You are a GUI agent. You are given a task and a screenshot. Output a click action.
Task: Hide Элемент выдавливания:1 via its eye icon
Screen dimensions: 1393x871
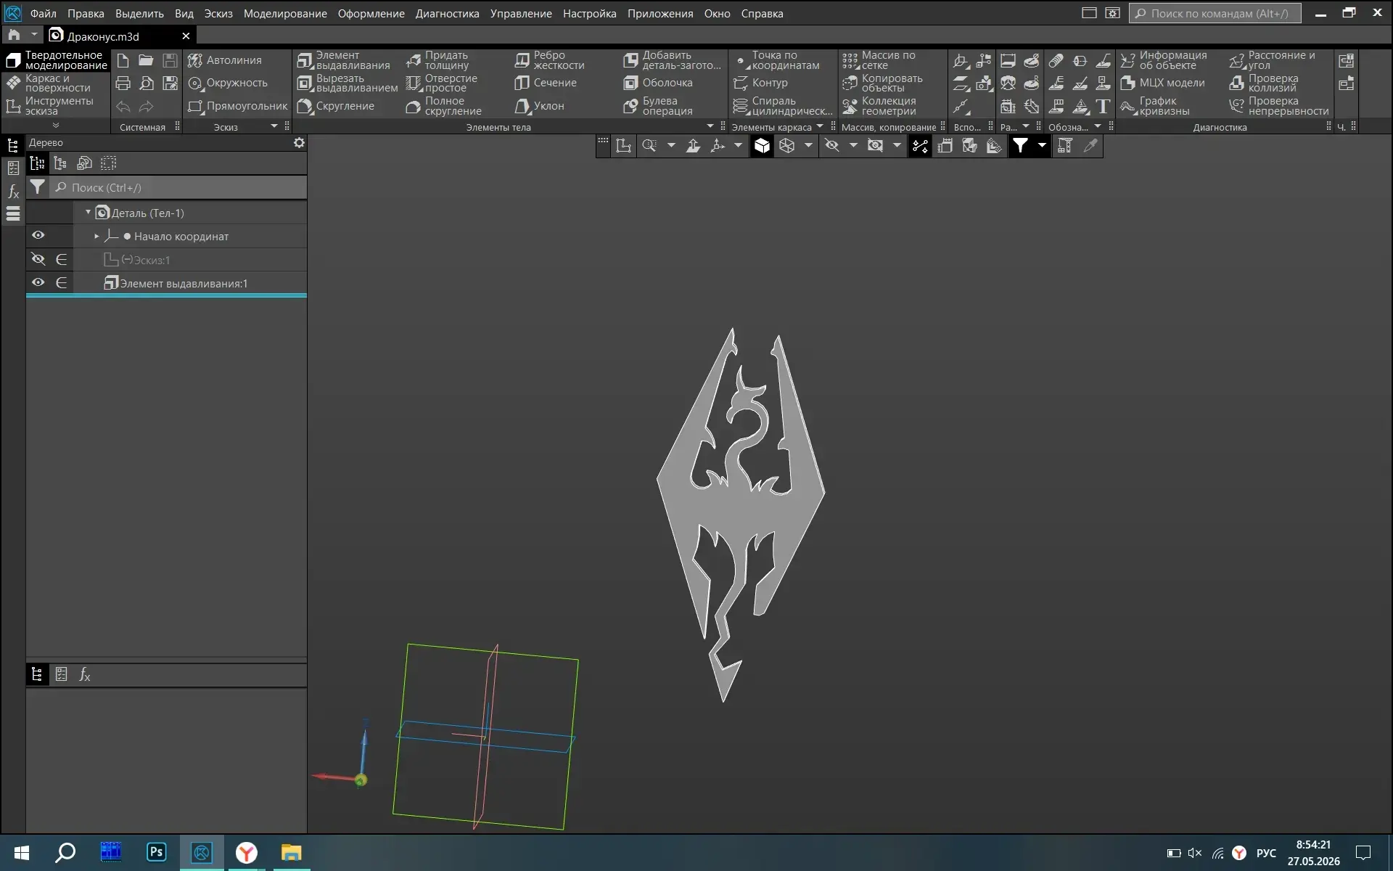pos(38,282)
